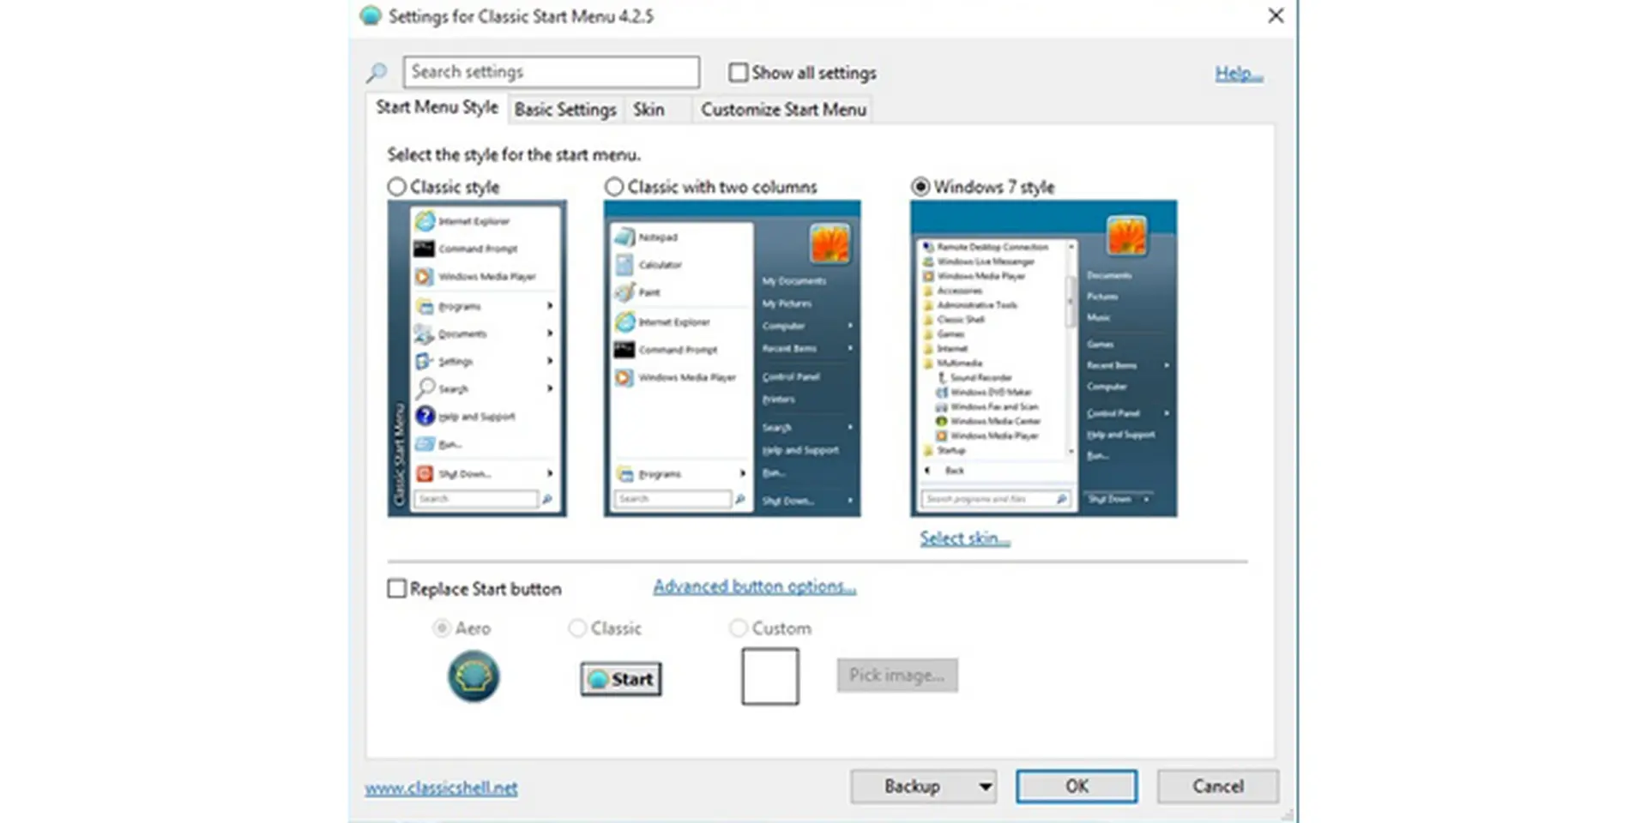Visit the www.classicshell.net link

[x=441, y=788]
